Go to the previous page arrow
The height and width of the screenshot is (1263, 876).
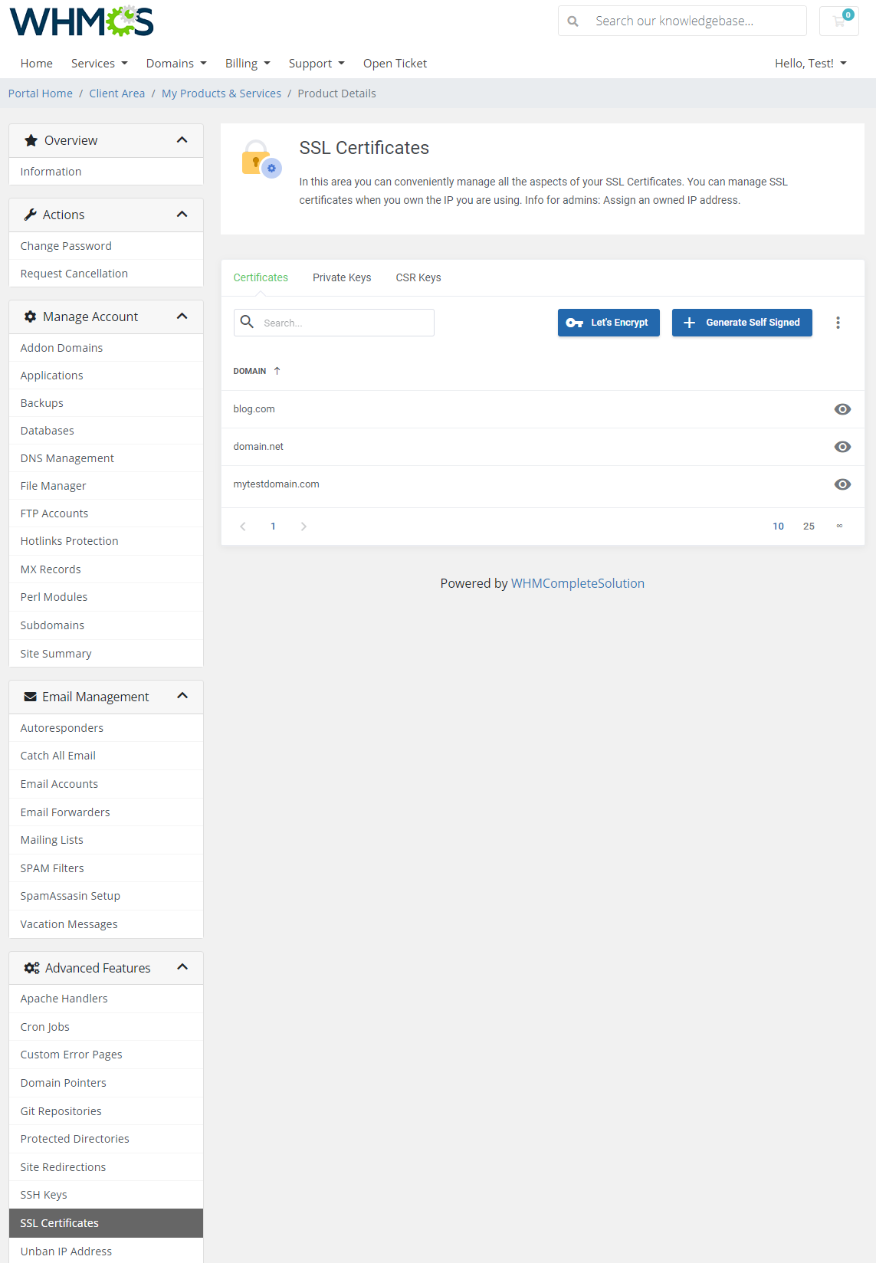tap(243, 527)
